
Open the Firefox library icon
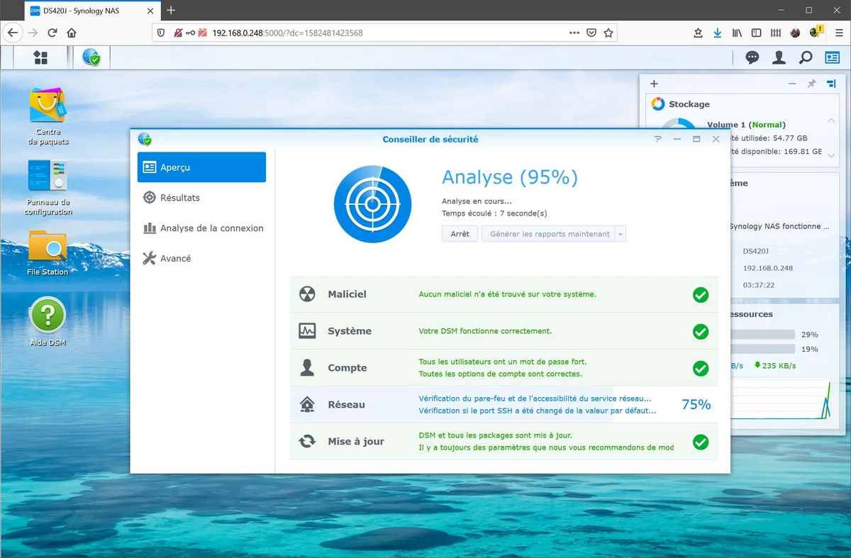click(738, 33)
